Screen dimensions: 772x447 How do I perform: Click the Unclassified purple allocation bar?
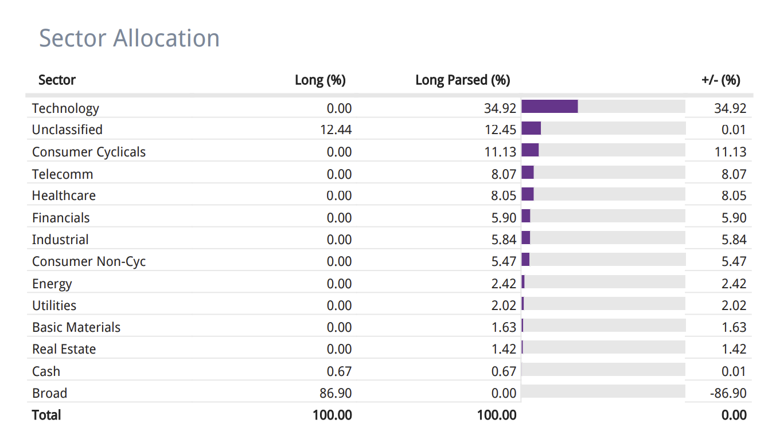click(531, 128)
